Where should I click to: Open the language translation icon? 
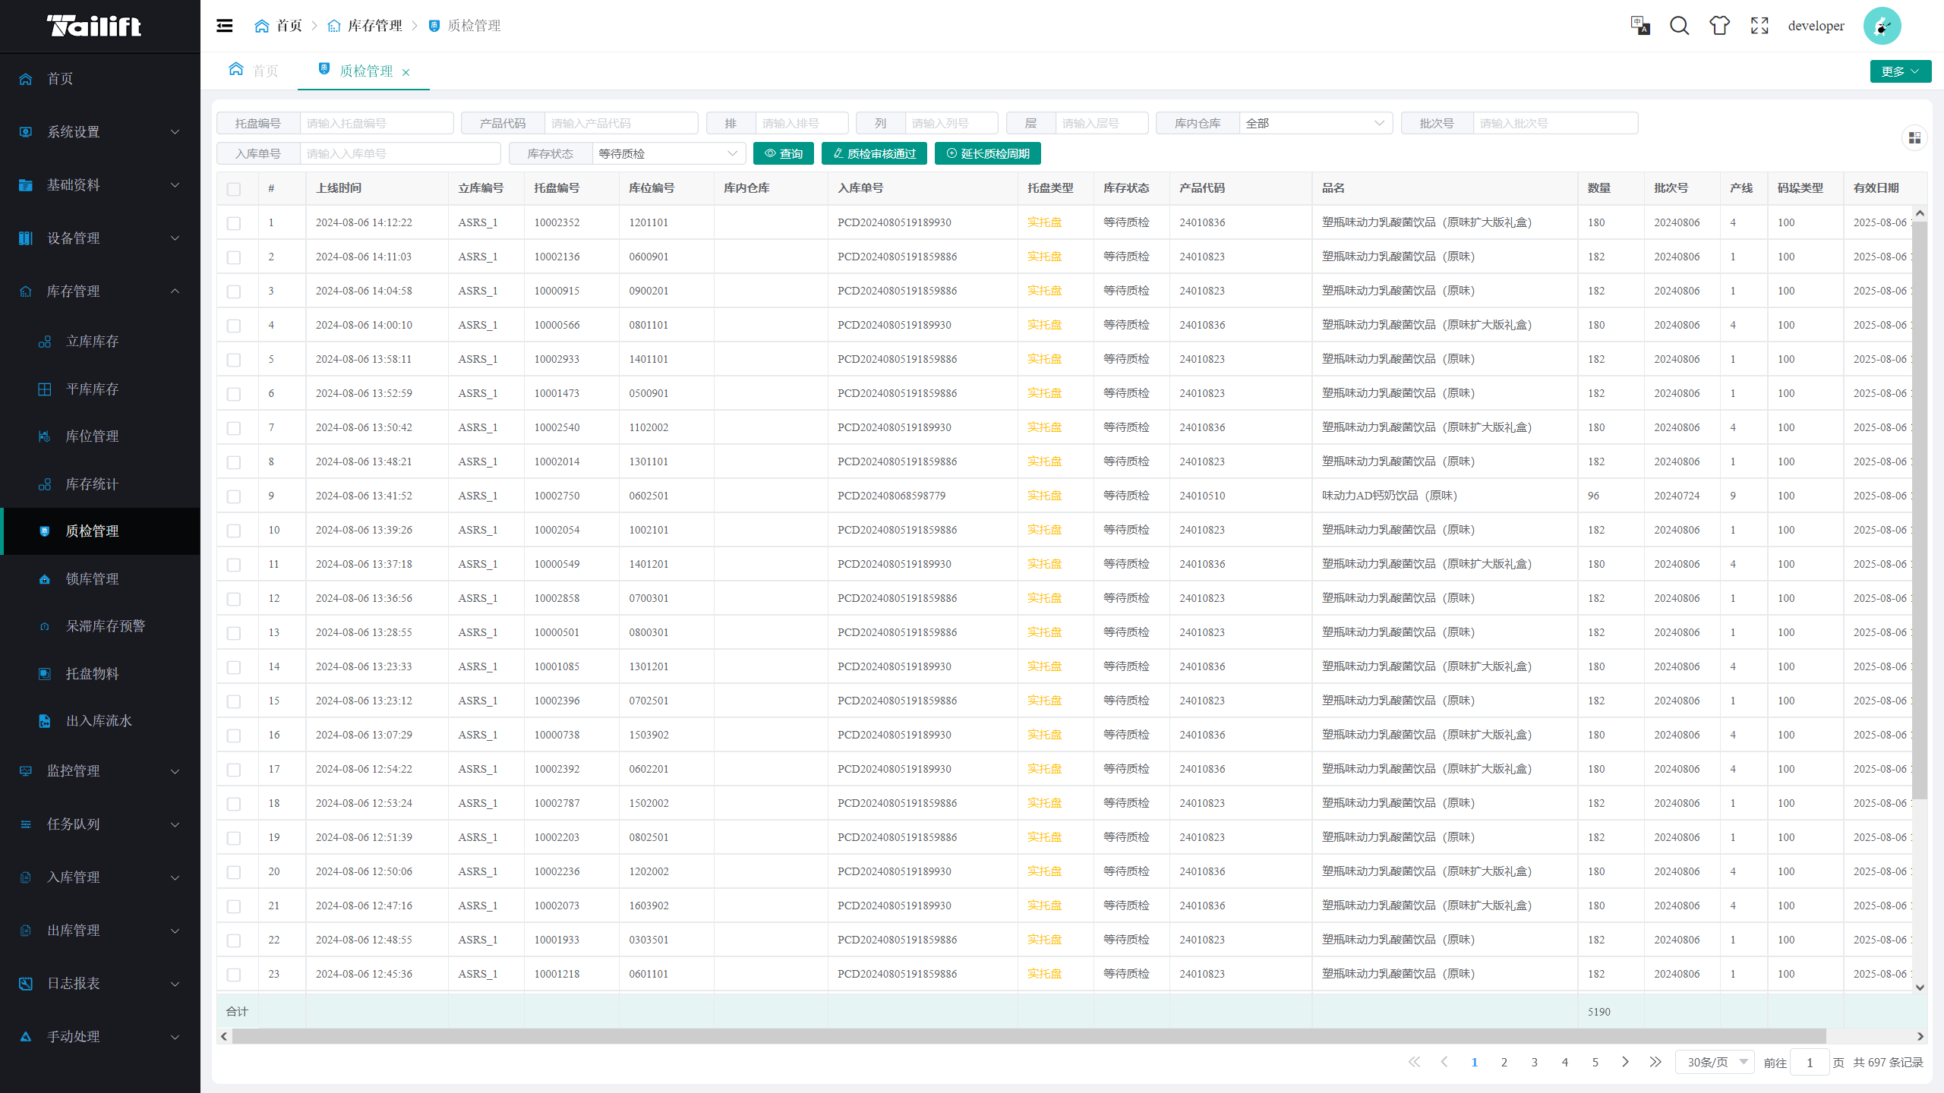tap(1639, 26)
